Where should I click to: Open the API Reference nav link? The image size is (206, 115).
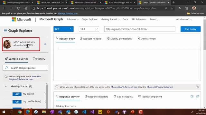pyautogui.click(x=139, y=19)
